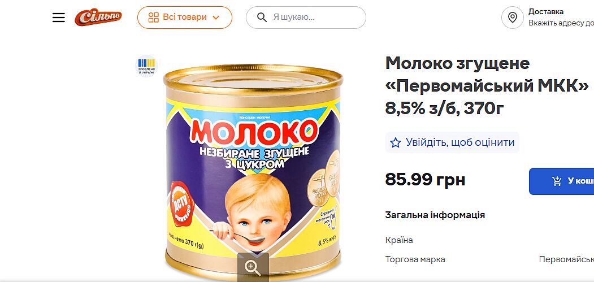Focus the Я шукаю search field
The image size is (594, 282).
tap(316, 18)
